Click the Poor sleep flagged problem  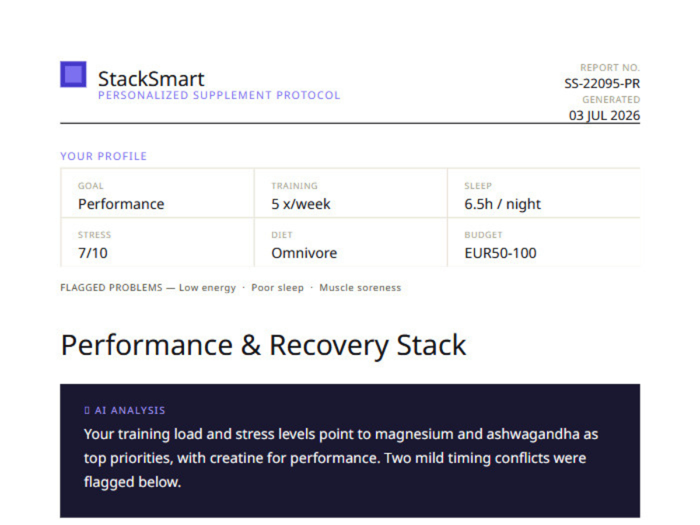pyautogui.click(x=278, y=288)
